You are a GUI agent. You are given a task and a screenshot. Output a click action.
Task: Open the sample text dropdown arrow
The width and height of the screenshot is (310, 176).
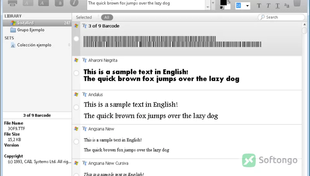[x=213, y=3]
